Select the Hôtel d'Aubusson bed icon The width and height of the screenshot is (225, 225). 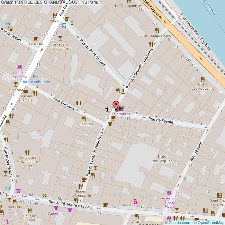point(35,76)
